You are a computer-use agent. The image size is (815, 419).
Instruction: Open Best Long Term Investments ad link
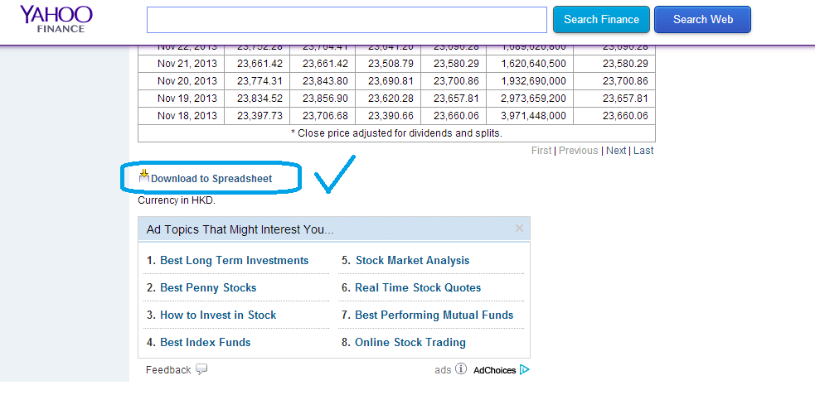[235, 261]
